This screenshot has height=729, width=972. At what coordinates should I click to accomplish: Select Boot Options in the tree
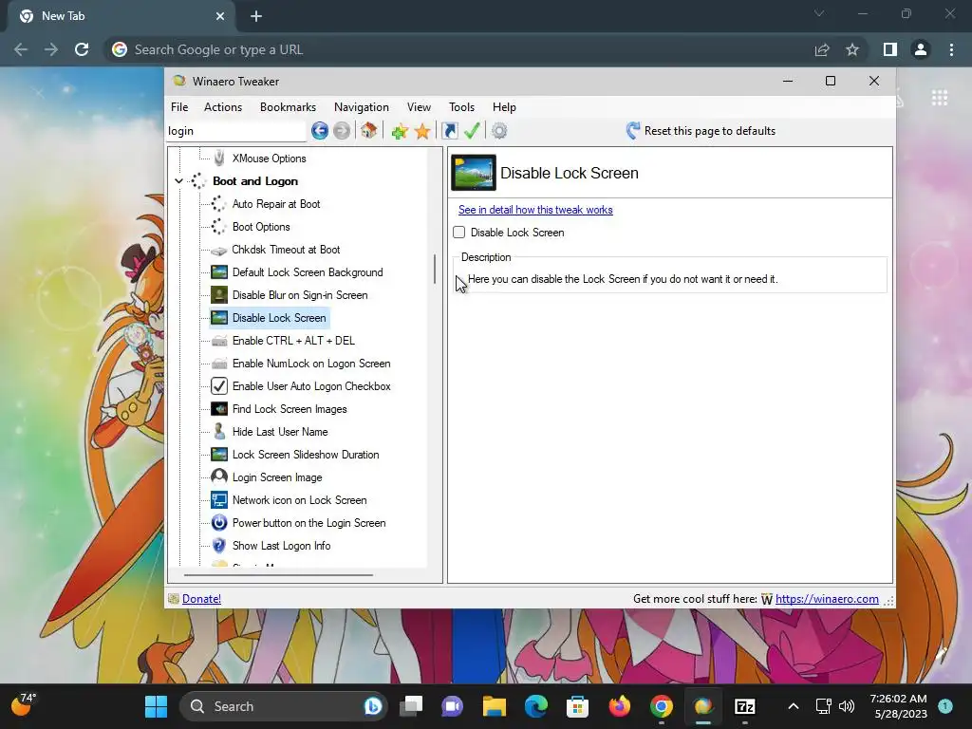261,227
